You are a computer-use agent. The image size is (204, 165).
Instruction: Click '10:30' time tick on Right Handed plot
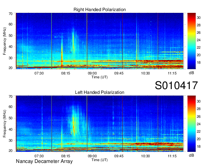[145, 73]
